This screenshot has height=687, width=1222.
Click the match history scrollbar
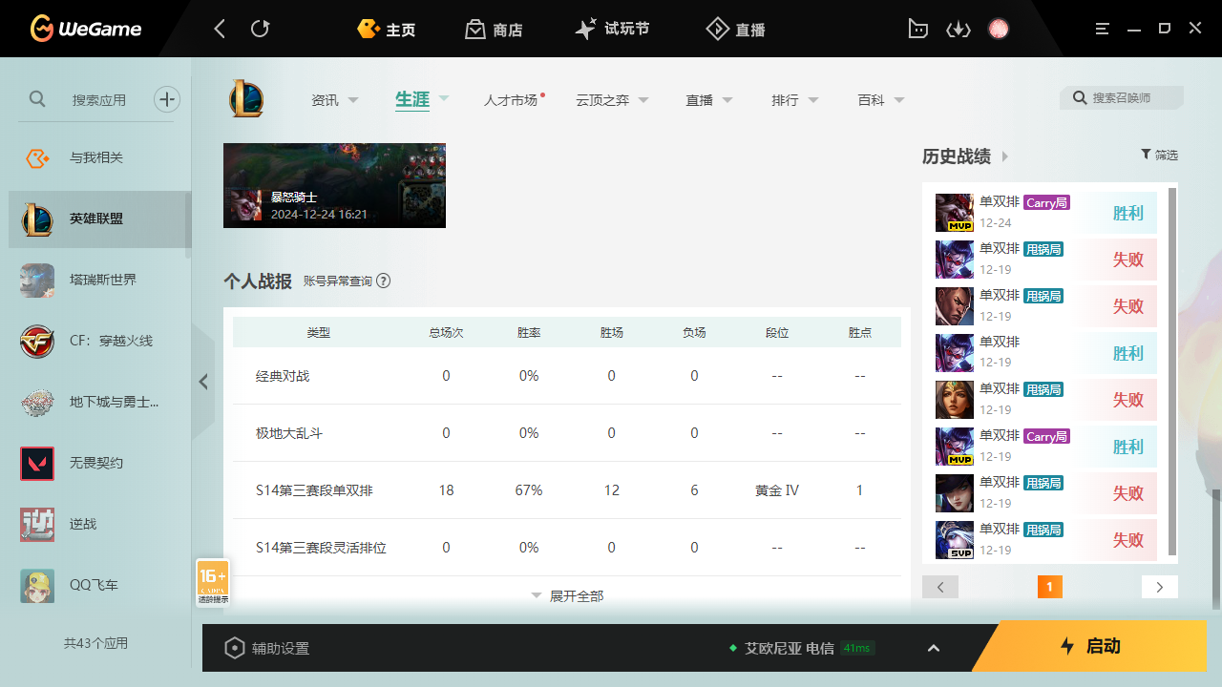click(1172, 372)
